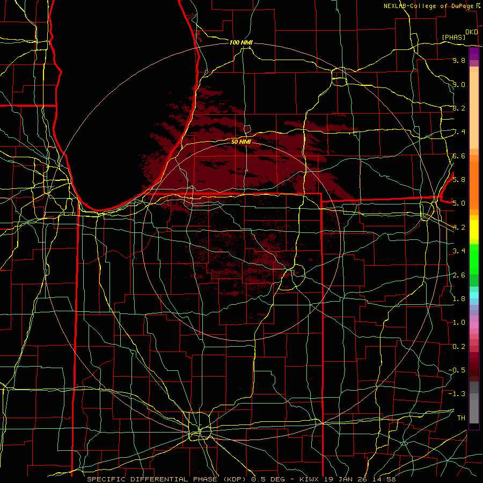Click the light peach segment of color bar
483x483 pixels.
[x=474, y=111]
